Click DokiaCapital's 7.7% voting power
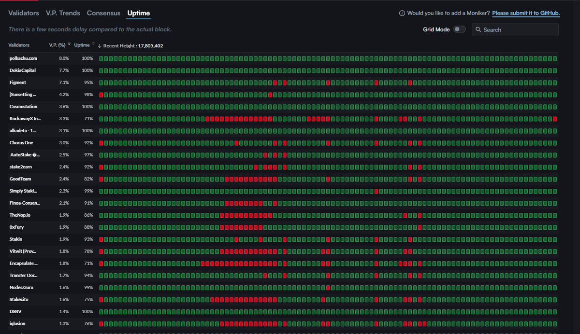The height and width of the screenshot is (334, 580). coord(64,70)
